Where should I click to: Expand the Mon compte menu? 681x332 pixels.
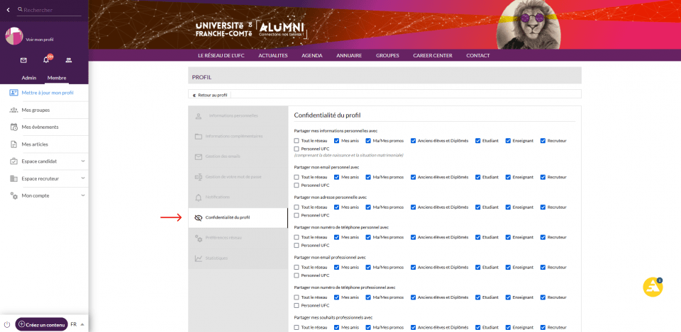tap(83, 195)
